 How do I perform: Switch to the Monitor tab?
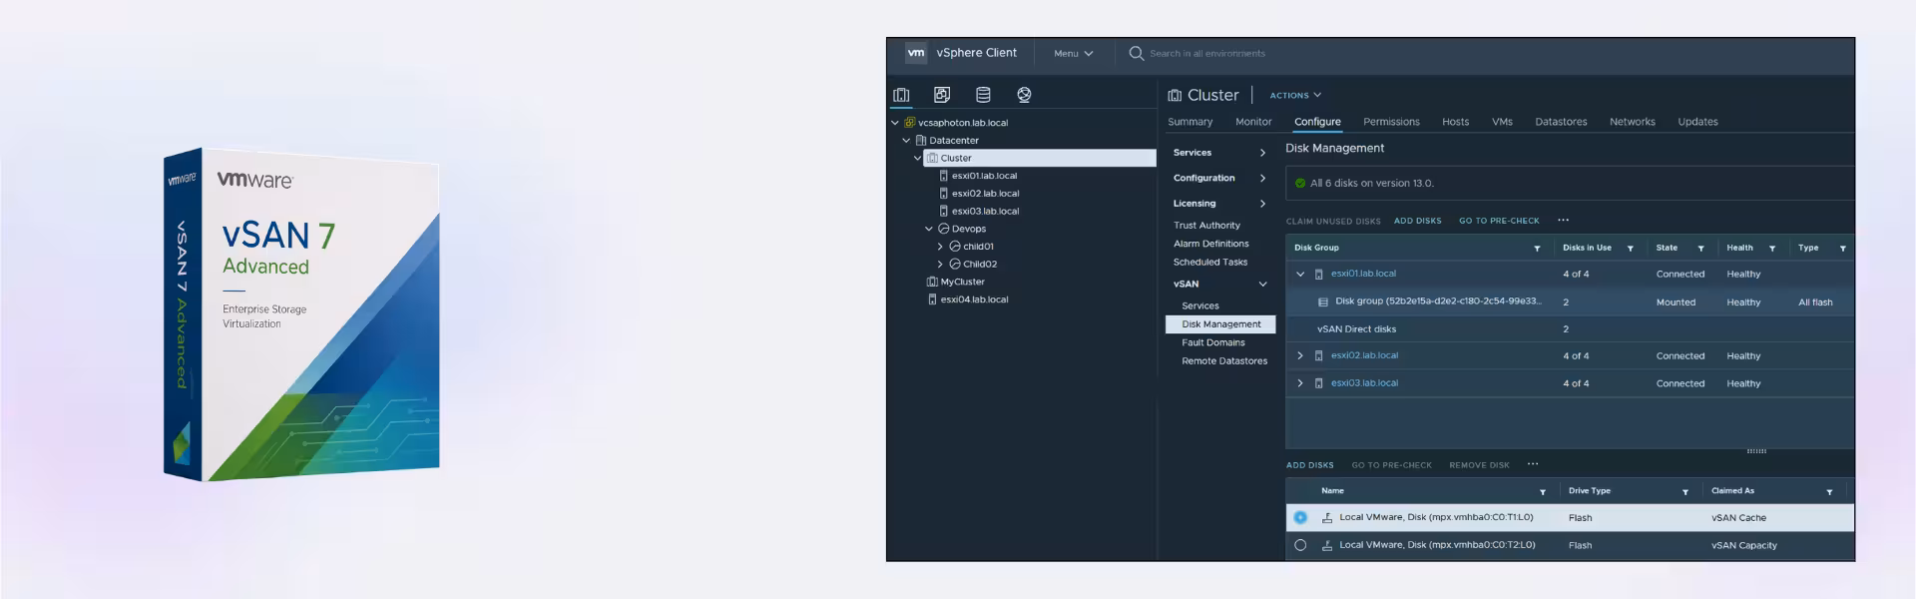point(1253,122)
